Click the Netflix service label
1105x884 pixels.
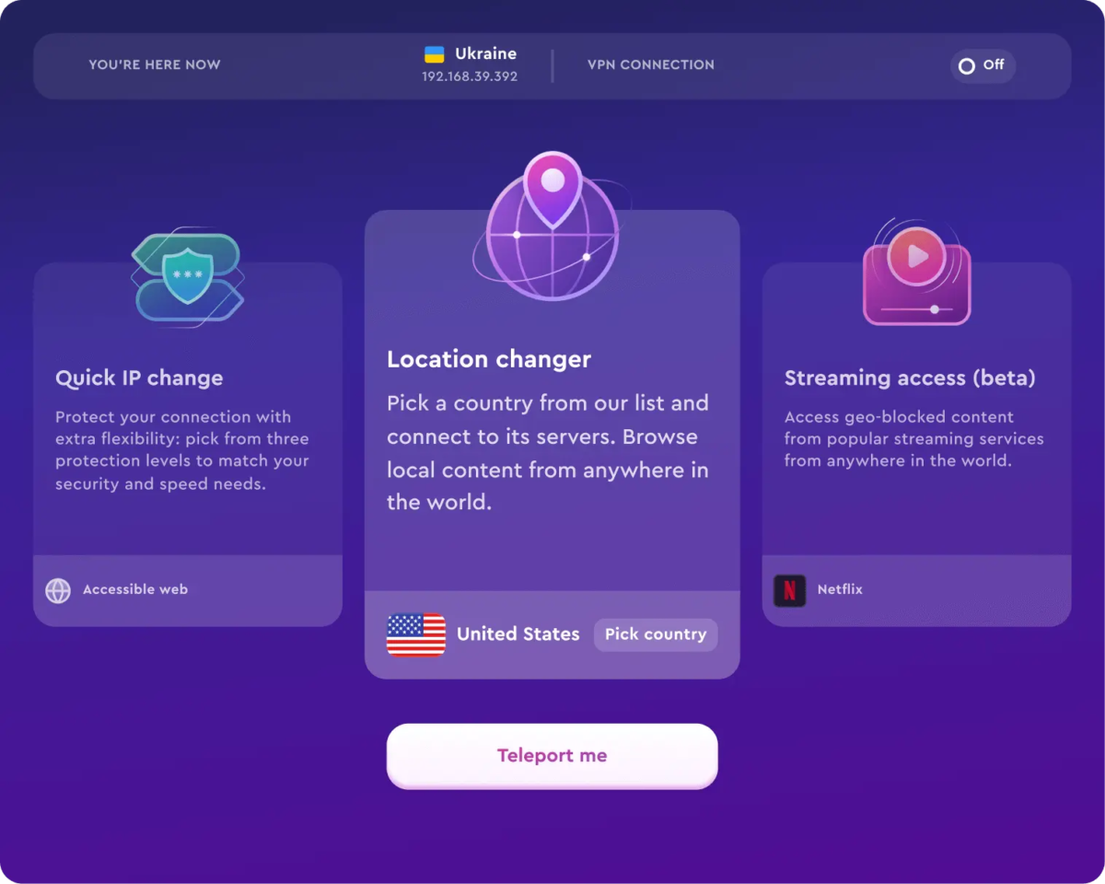(x=840, y=589)
